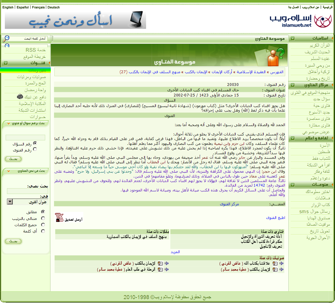Image resolution: width=335 pixels, height=303 pixels.
Task: Play audio icon for 'الرحلة في طلب العلم'
Action: 166,269
